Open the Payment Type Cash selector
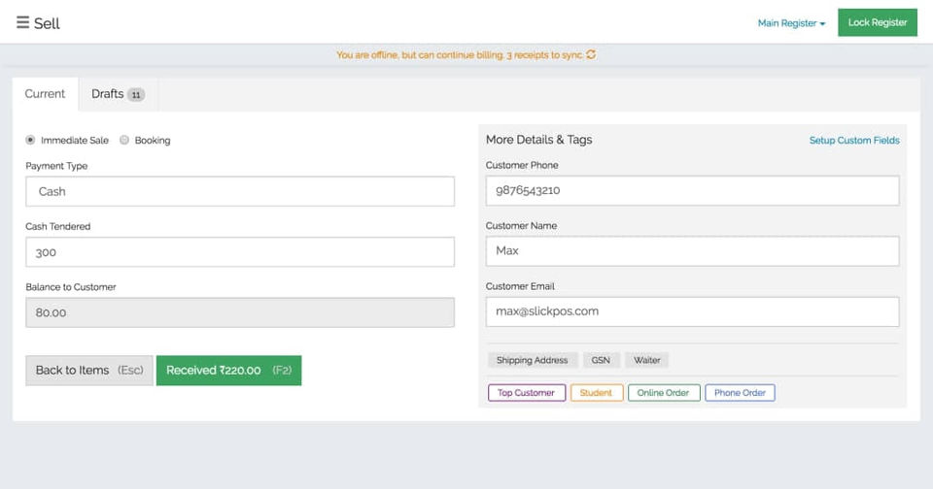The width and height of the screenshot is (933, 489). tap(240, 191)
